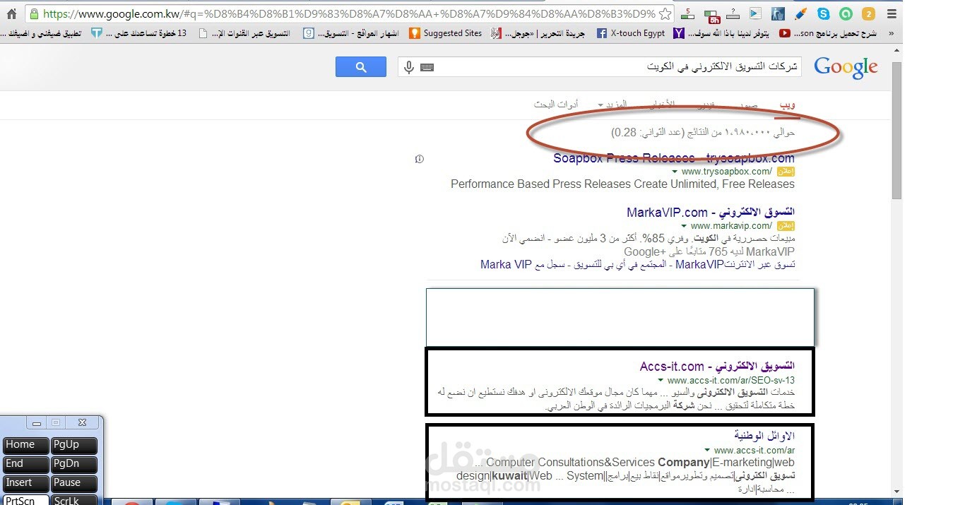Click the ad info icon beside Soapbox
The image size is (965, 505).
click(x=420, y=159)
